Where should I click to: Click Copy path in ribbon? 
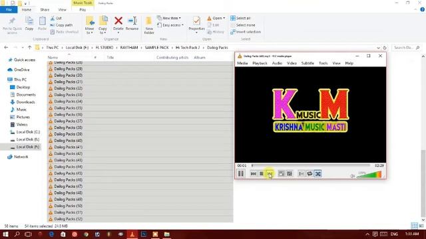(x=61, y=25)
